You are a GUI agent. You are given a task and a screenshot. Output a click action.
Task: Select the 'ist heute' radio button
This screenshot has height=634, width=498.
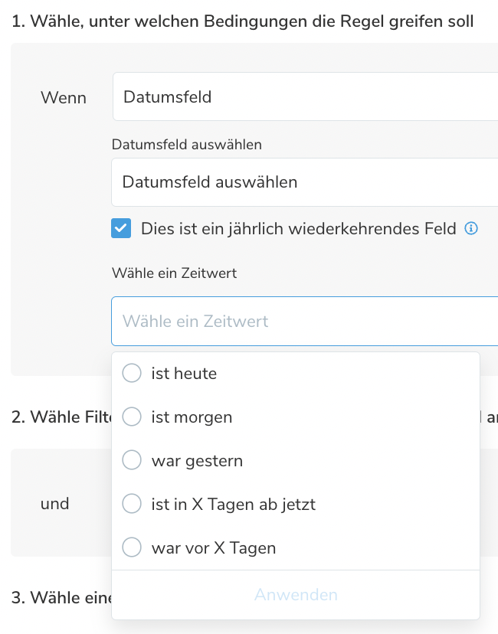coord(132,374)
